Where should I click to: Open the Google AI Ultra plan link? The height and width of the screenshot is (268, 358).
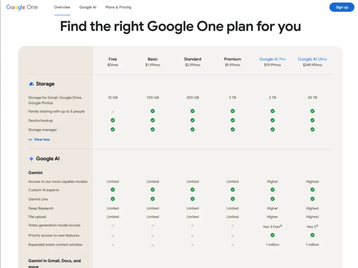point(312,59)
